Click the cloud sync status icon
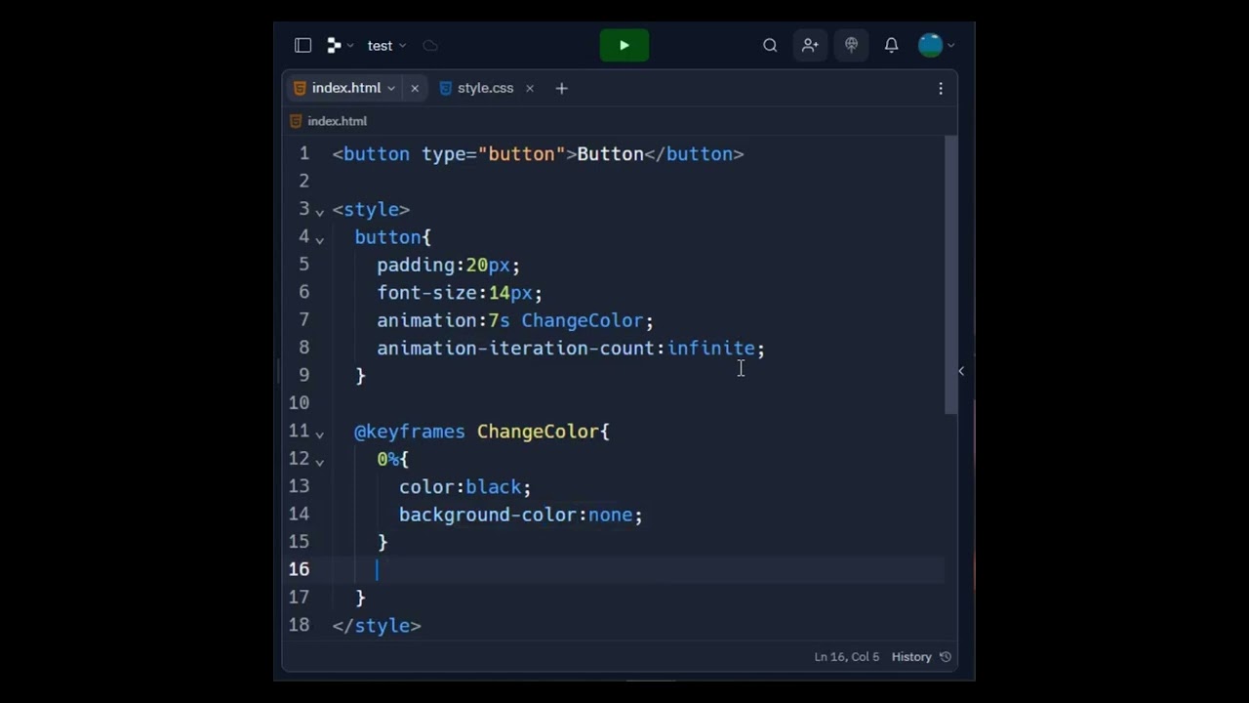Screen dimensions: 1249x703 430,45
